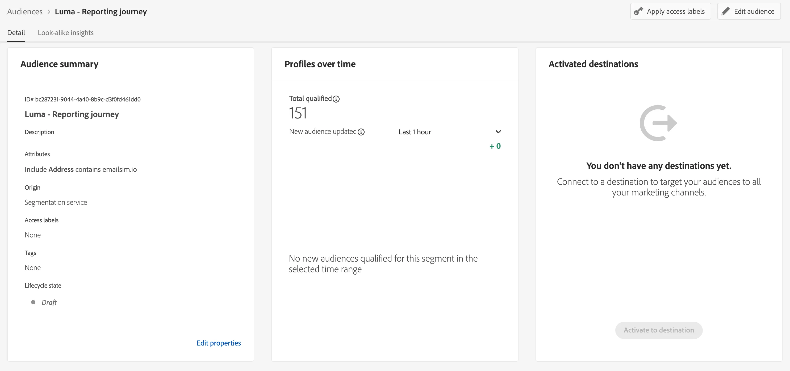Switch to the Look-alike insights tab

pos(66,33)
